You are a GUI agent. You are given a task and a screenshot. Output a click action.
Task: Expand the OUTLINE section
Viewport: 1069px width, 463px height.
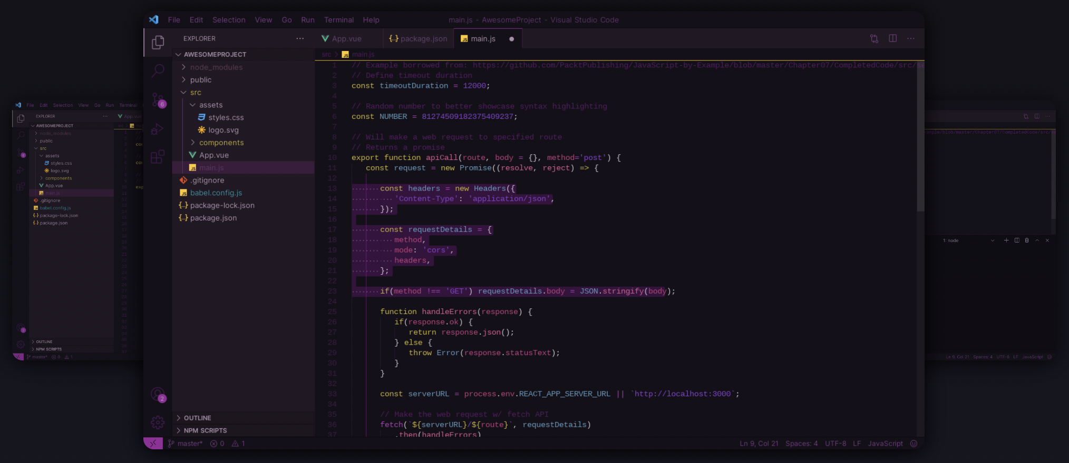point(244,418)
